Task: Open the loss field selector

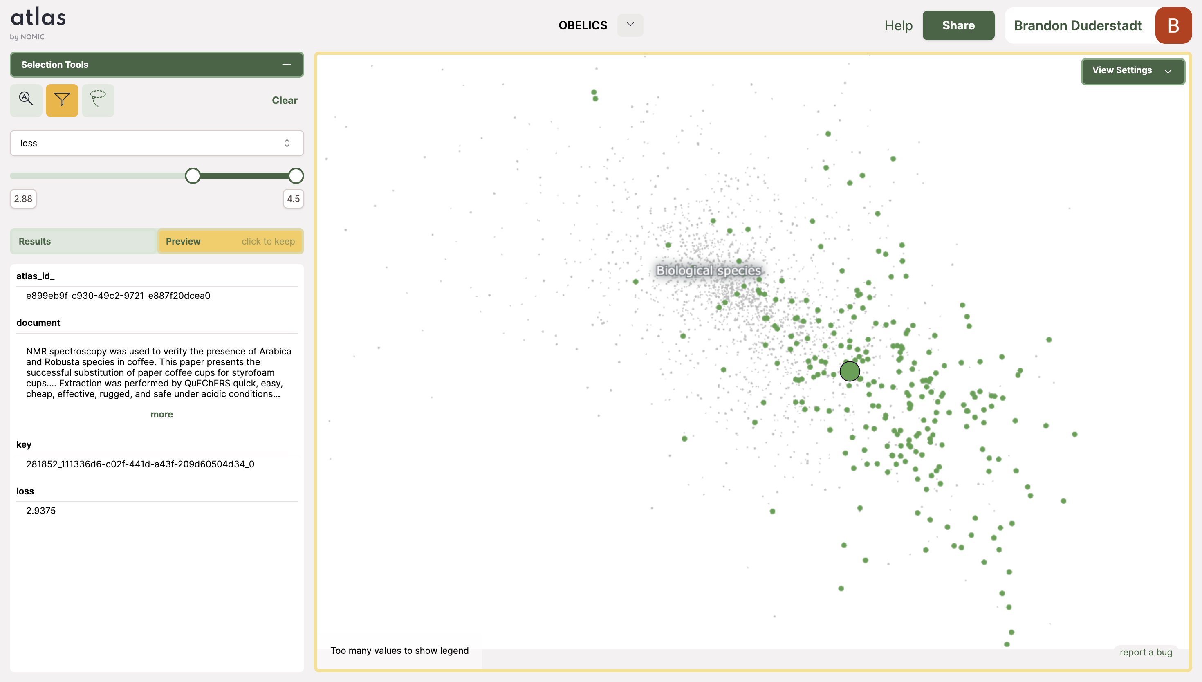Action: (157, 143)
